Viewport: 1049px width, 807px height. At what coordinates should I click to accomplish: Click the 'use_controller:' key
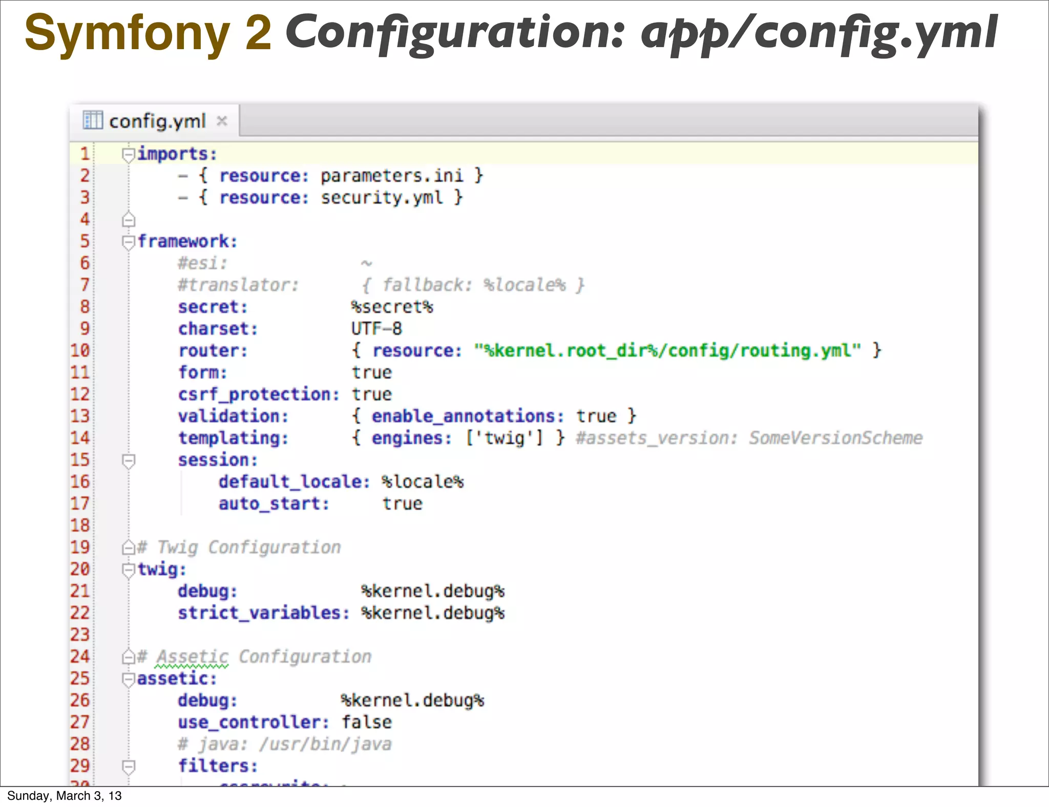254,723
